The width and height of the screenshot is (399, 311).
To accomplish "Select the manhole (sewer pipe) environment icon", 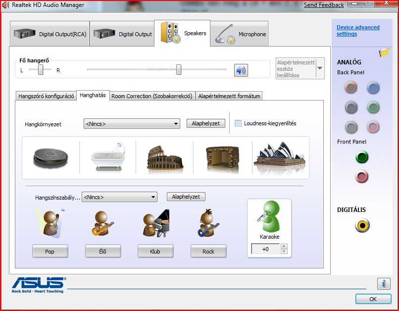I will (x=50, y=158).
